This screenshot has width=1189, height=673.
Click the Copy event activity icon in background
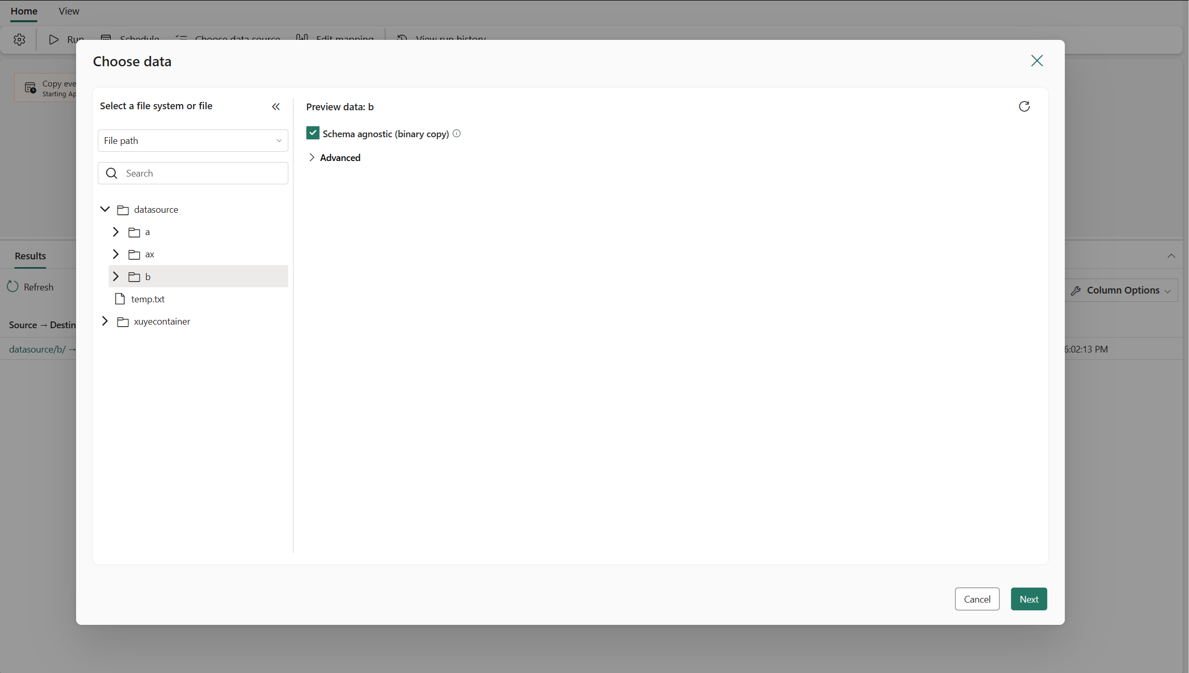(30, 87)
